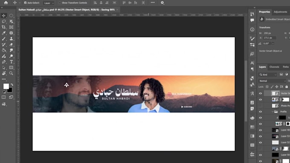Change the screen mode
This screenshot has height=163, width=290.
[x=11, y=97]
